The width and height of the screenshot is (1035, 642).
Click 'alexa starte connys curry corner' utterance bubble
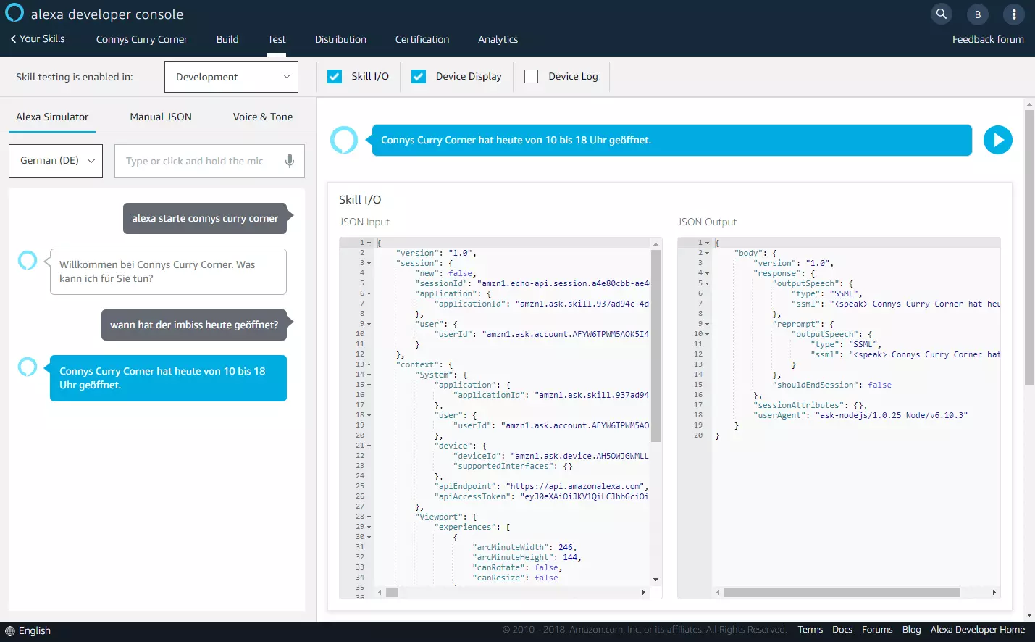[x=205, y=218]
